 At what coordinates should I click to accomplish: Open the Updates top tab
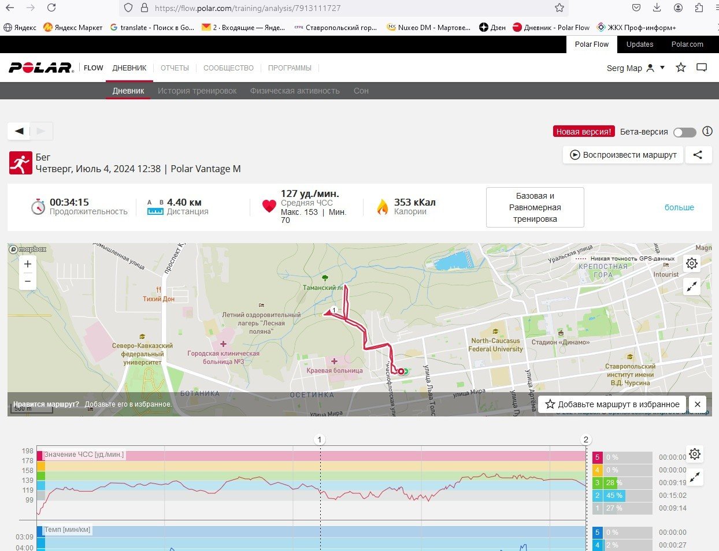tap(640, 44)
